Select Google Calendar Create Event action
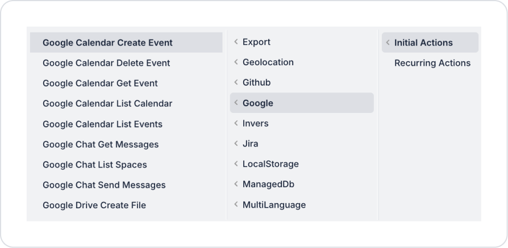Viewport: 508px width, 248px height. pos(126,43)
